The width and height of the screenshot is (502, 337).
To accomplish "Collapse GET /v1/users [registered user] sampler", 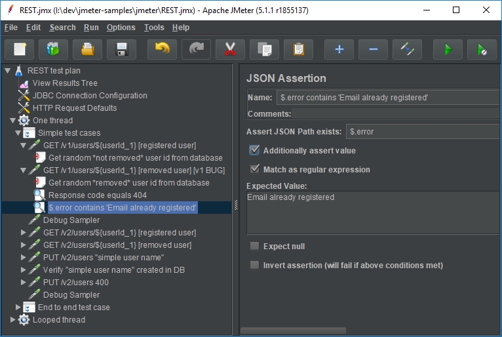I will (x=24, y=146).
